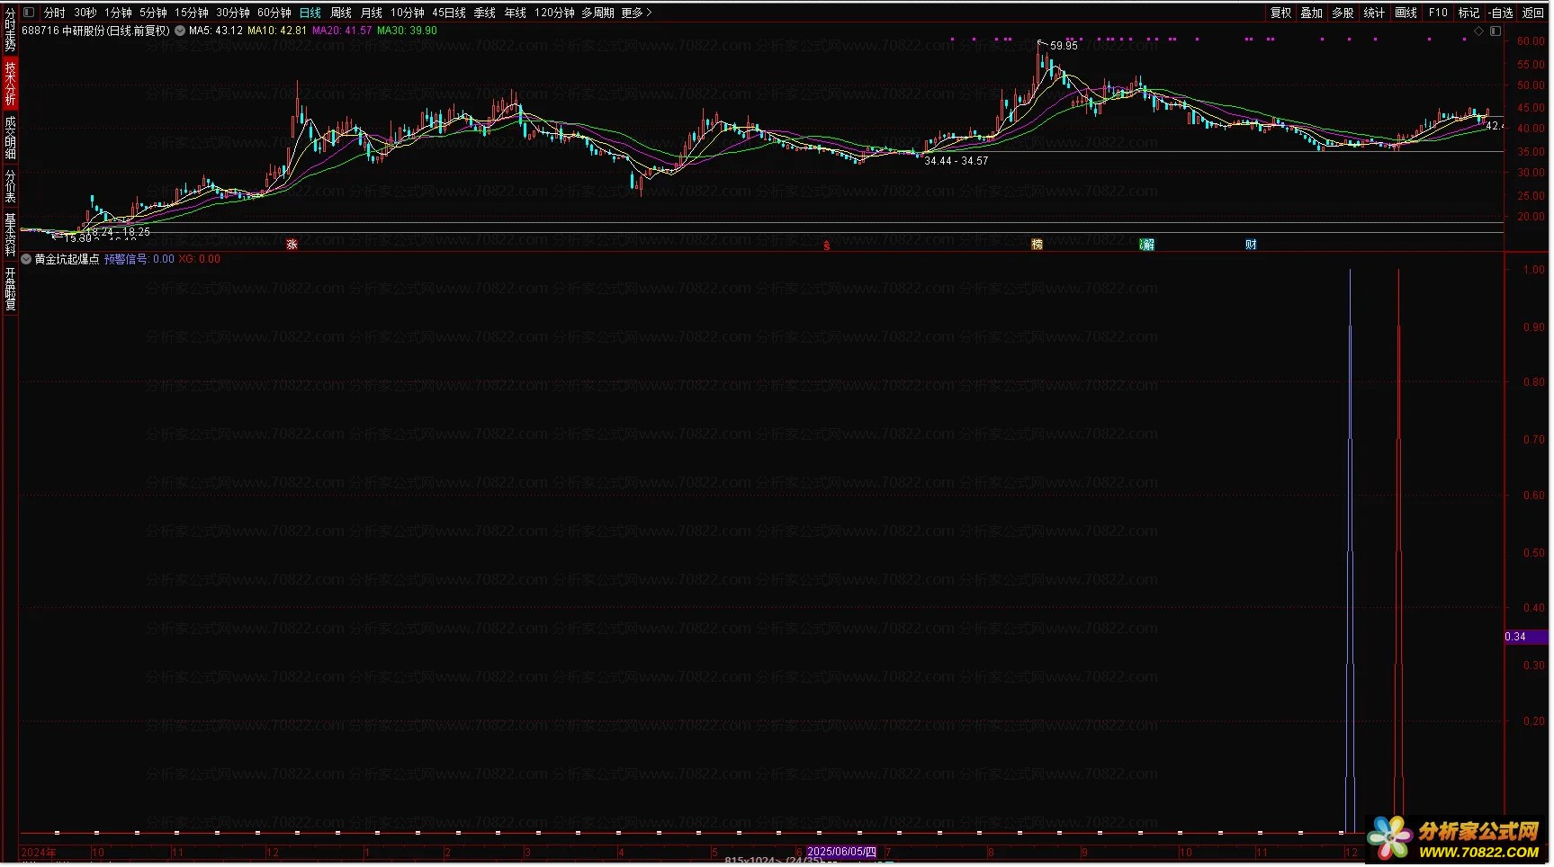Toggle the 复权 adjustment option
Image resolution: width=1554 pixels, height=867 pixels.
coord(1281,13)
